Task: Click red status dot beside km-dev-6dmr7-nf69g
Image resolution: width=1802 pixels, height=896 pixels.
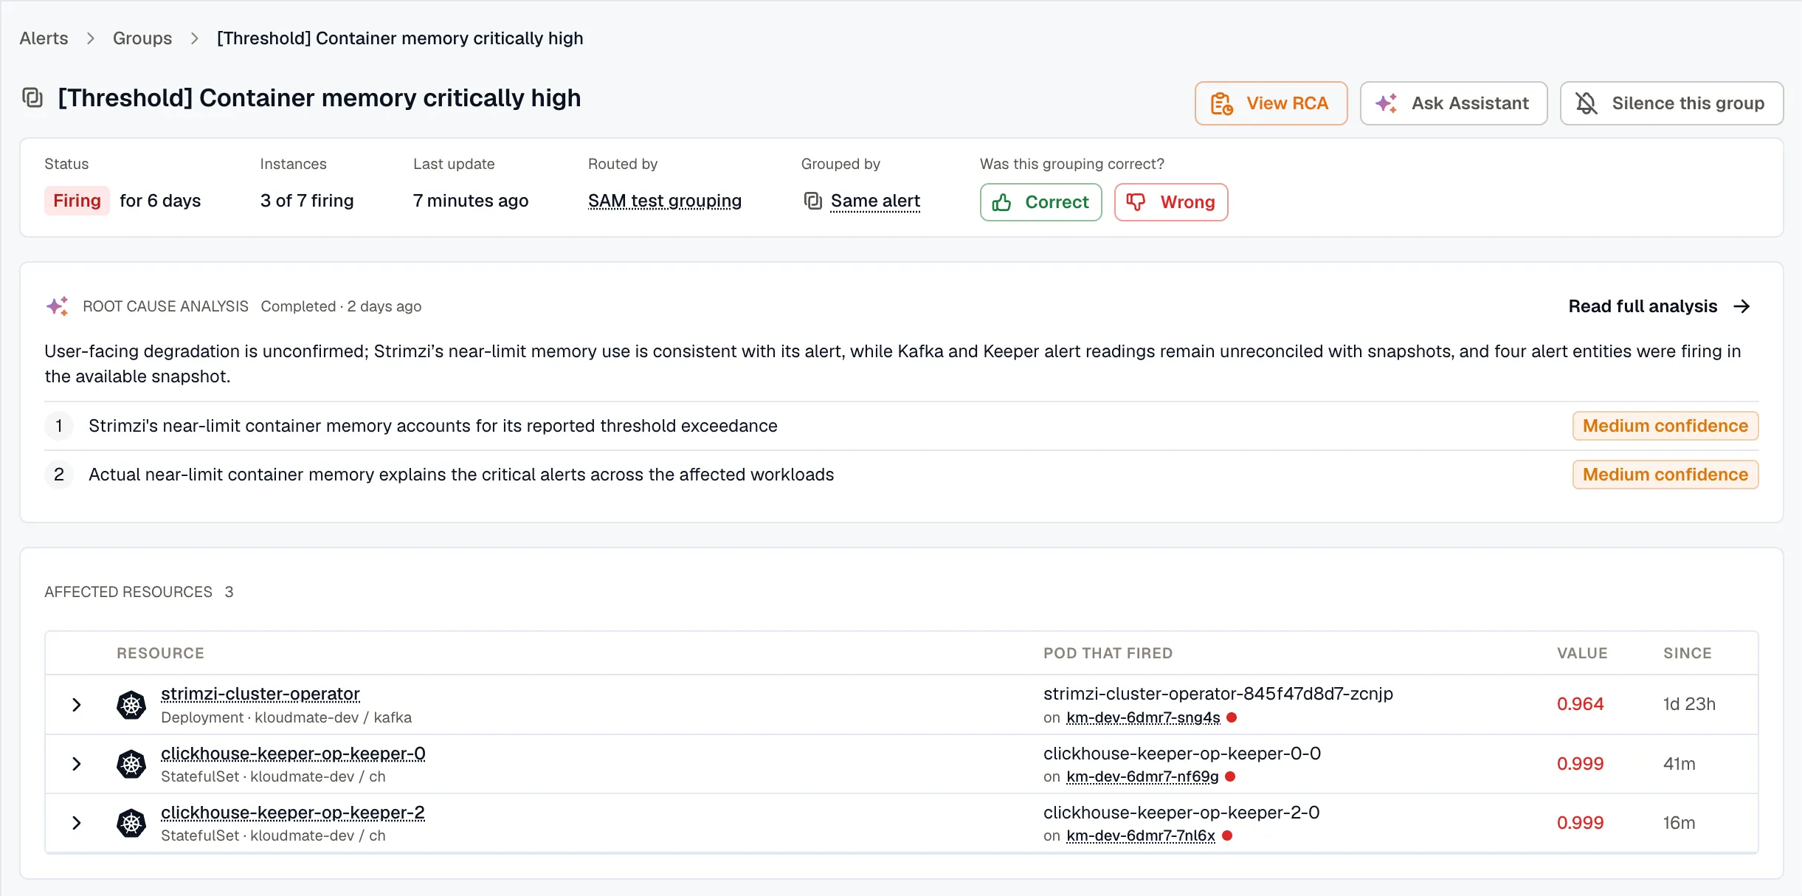Action: [x=1230, y=776]
